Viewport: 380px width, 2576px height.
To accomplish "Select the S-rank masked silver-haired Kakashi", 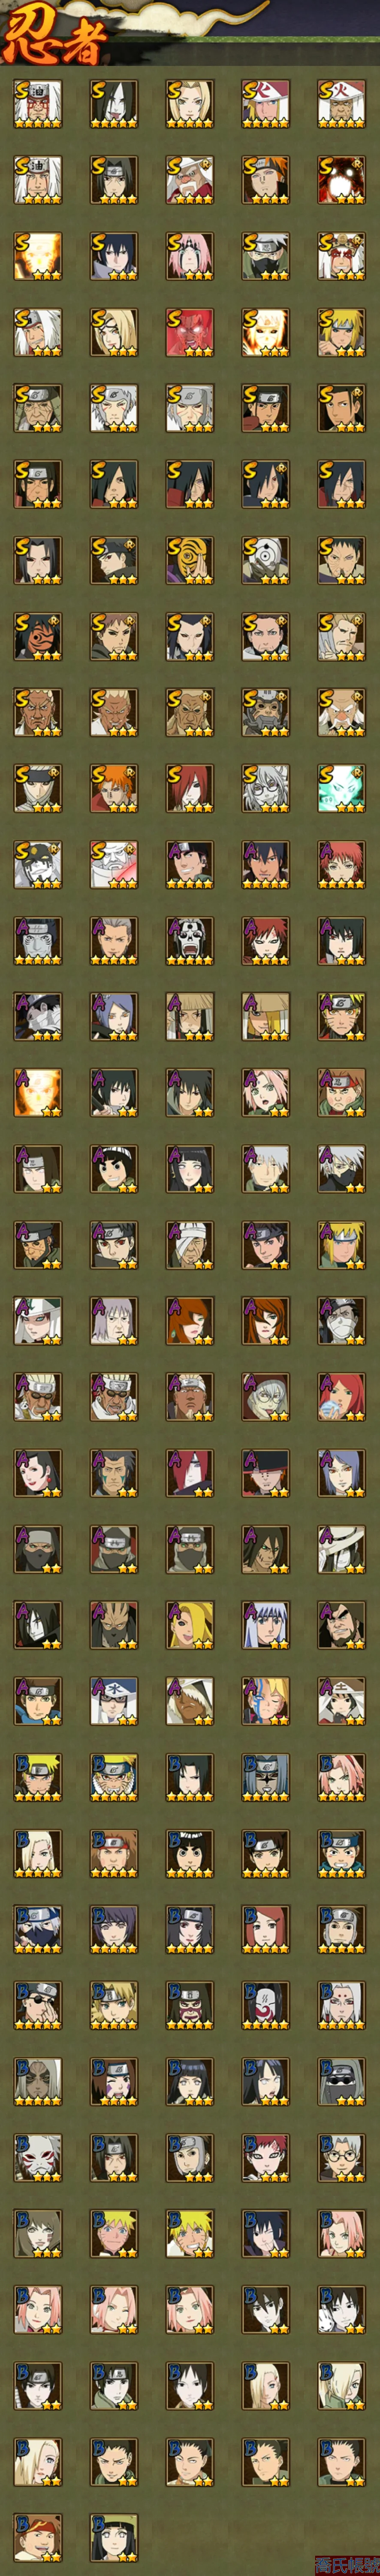I will click(266, 256).
